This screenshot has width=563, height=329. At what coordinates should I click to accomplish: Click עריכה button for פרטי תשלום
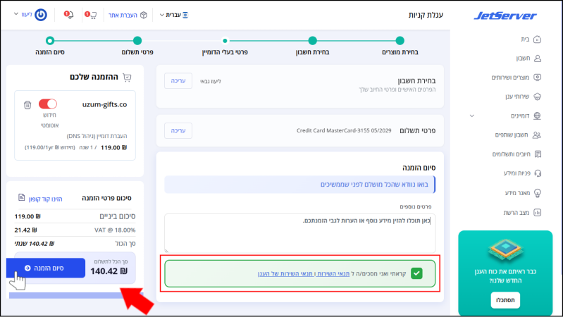[178, 130]
